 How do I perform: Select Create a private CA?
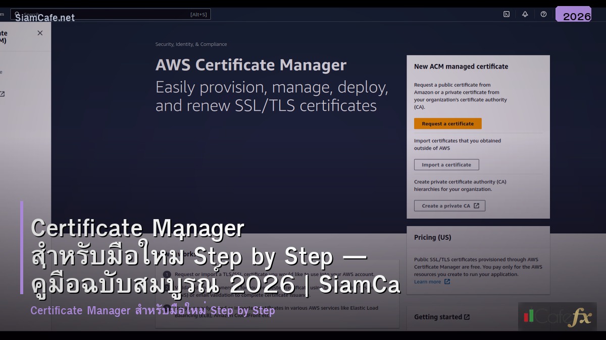click(x=449, y=206)
